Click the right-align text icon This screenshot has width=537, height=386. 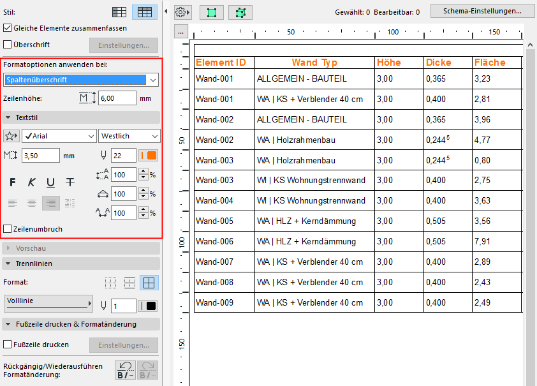[x=51, y=203]
